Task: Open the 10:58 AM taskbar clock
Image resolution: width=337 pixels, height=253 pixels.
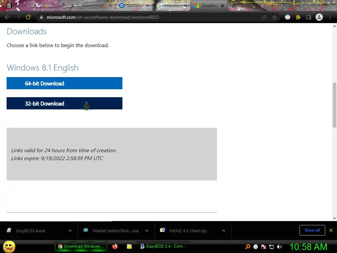Action: pos(308,247)
